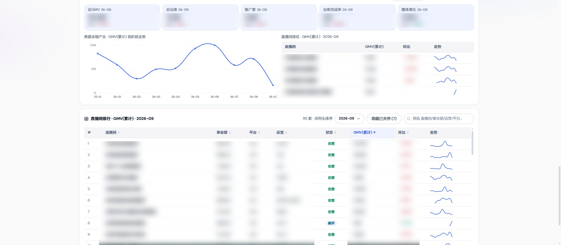Click rank number 3 in the lower table
Image resolution: width=561 pixels, height=245 pixels.
(x=89, y=167)
